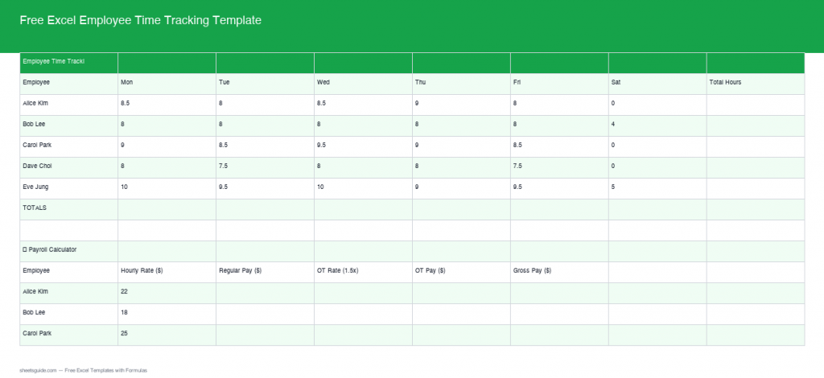Click the Sat column header cell

pyautogui.click(x=657, y=83)
